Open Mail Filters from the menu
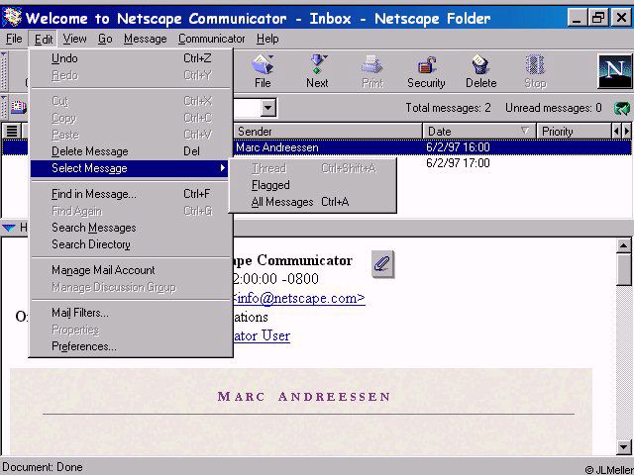 [130, 313]
